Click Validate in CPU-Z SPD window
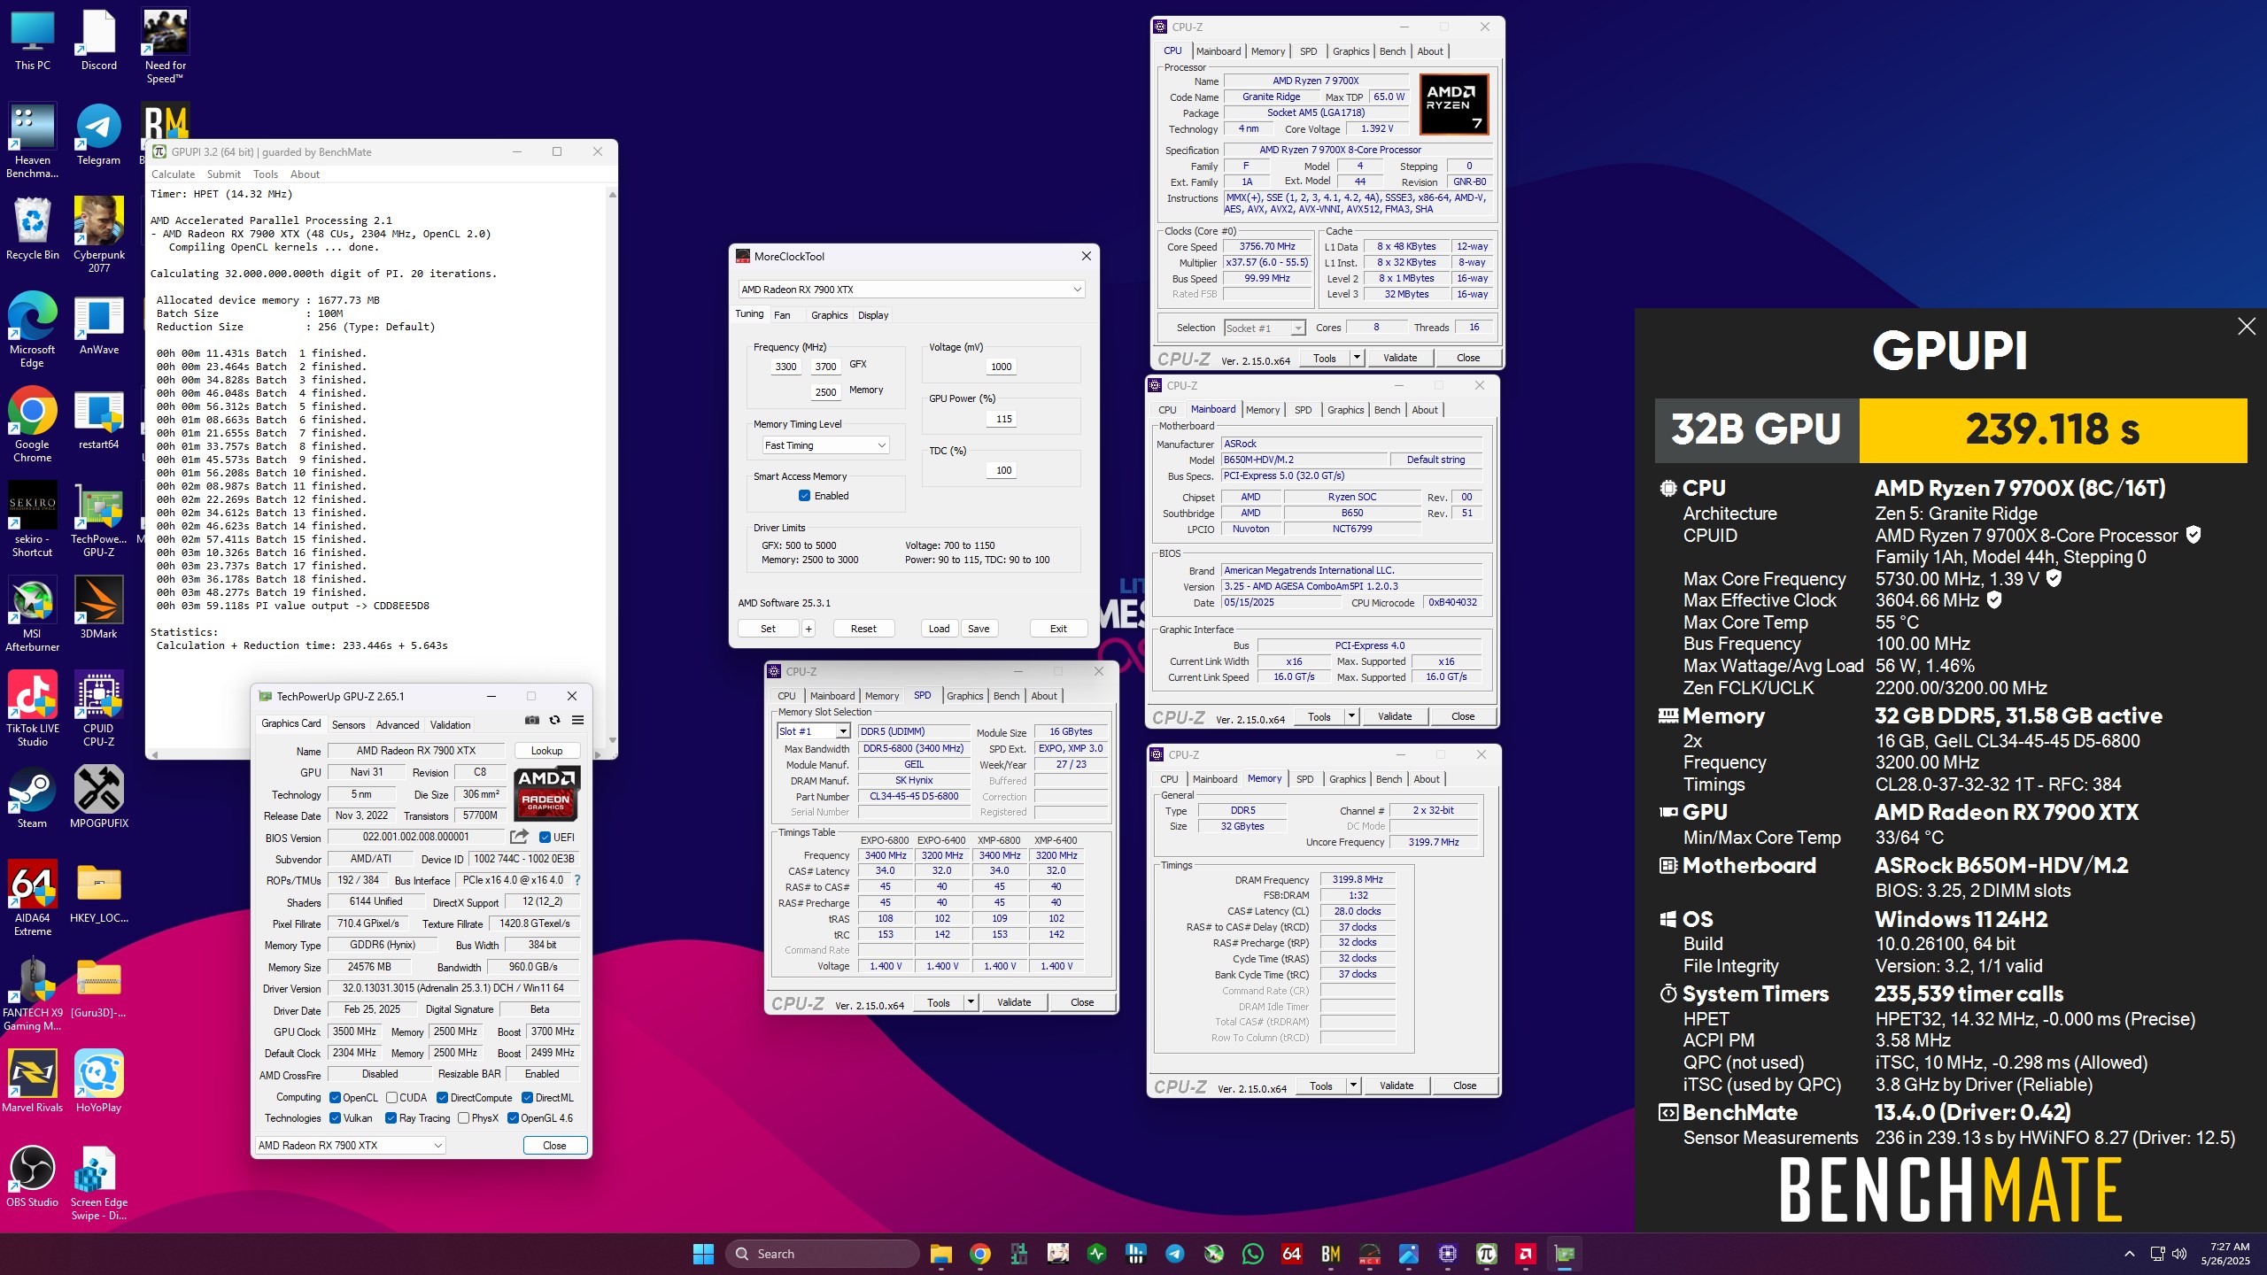The image size is (2267, 1275). pos(1014,1002)
